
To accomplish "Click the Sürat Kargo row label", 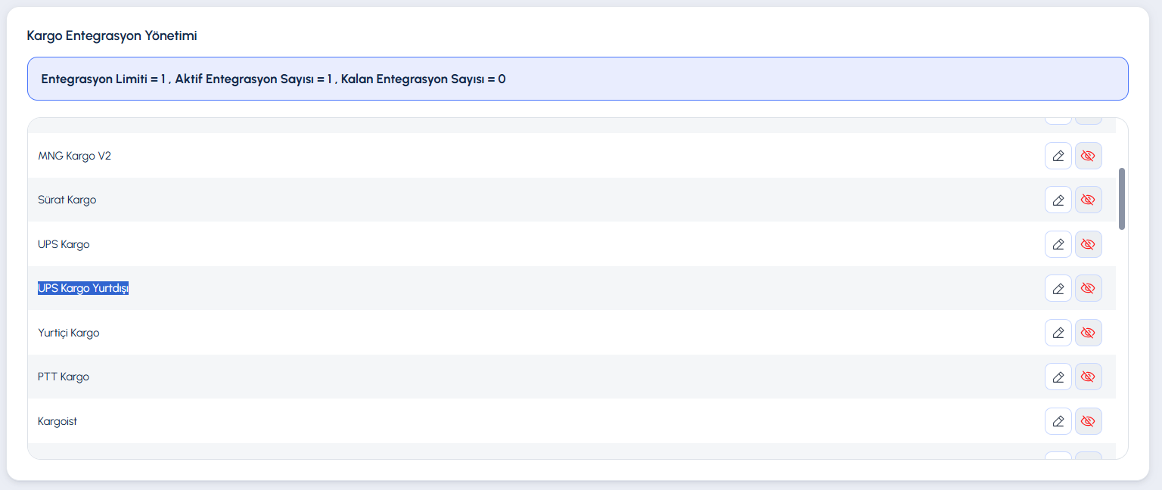I will 67,200.
